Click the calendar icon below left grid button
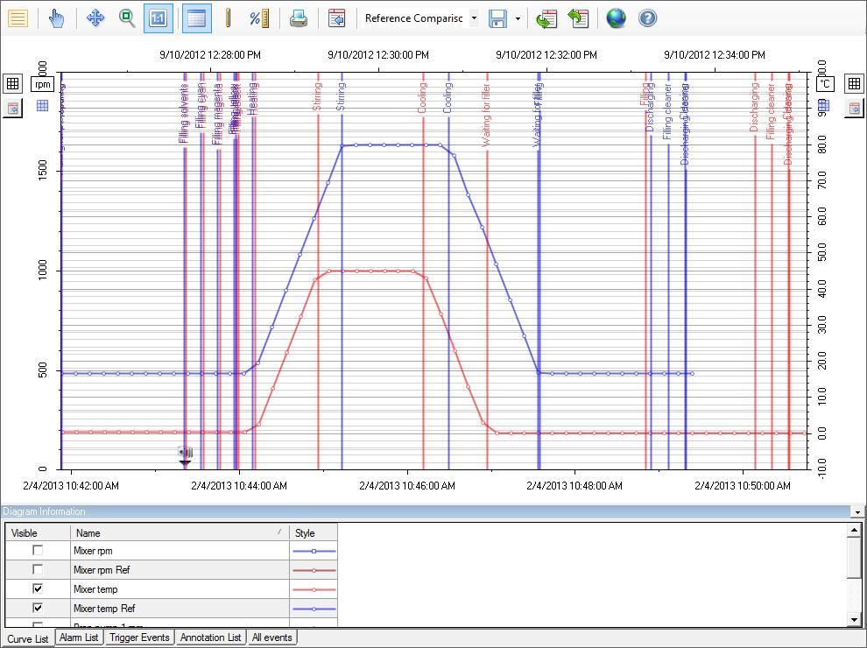867x648 pixels. 12,108
